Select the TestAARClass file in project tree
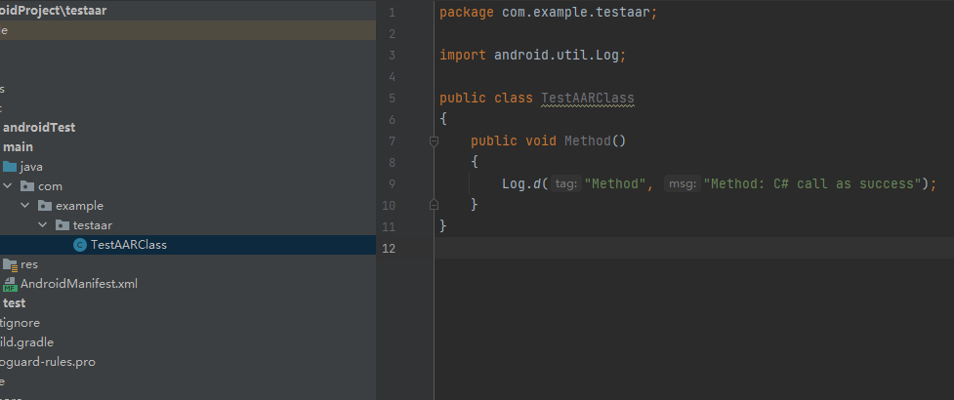 (128, 245)
